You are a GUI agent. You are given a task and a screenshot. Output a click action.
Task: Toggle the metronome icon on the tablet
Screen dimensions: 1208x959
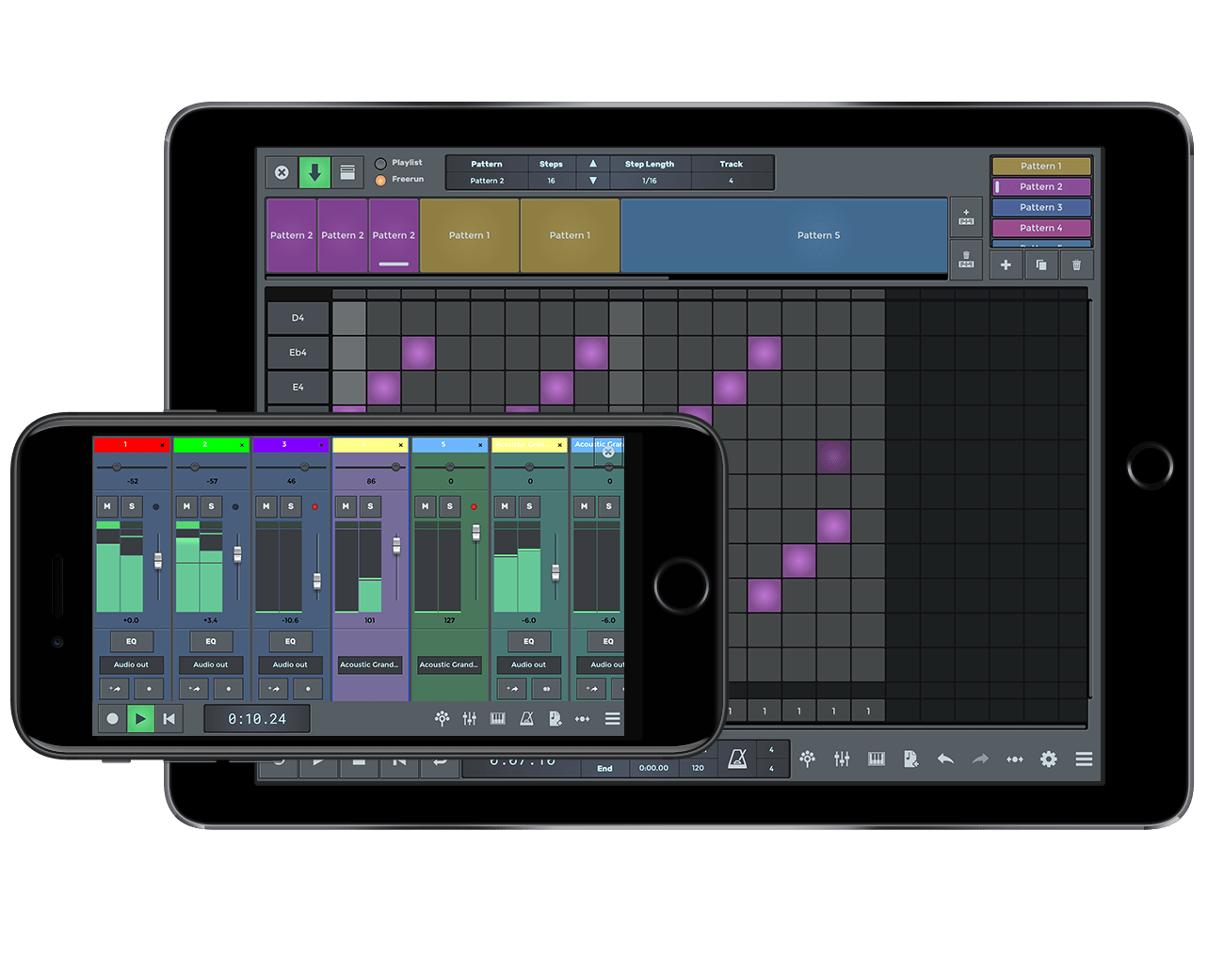tap(737, 759)
